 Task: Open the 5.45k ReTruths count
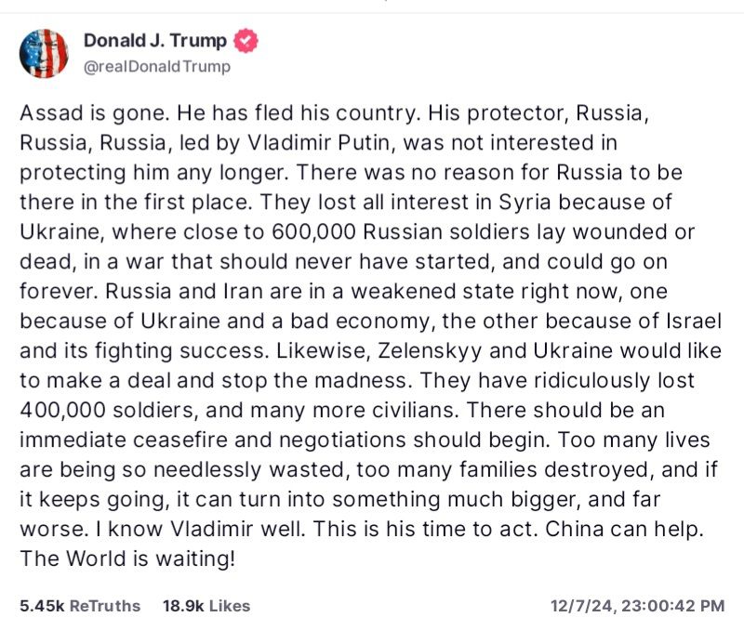pos(80,606)
